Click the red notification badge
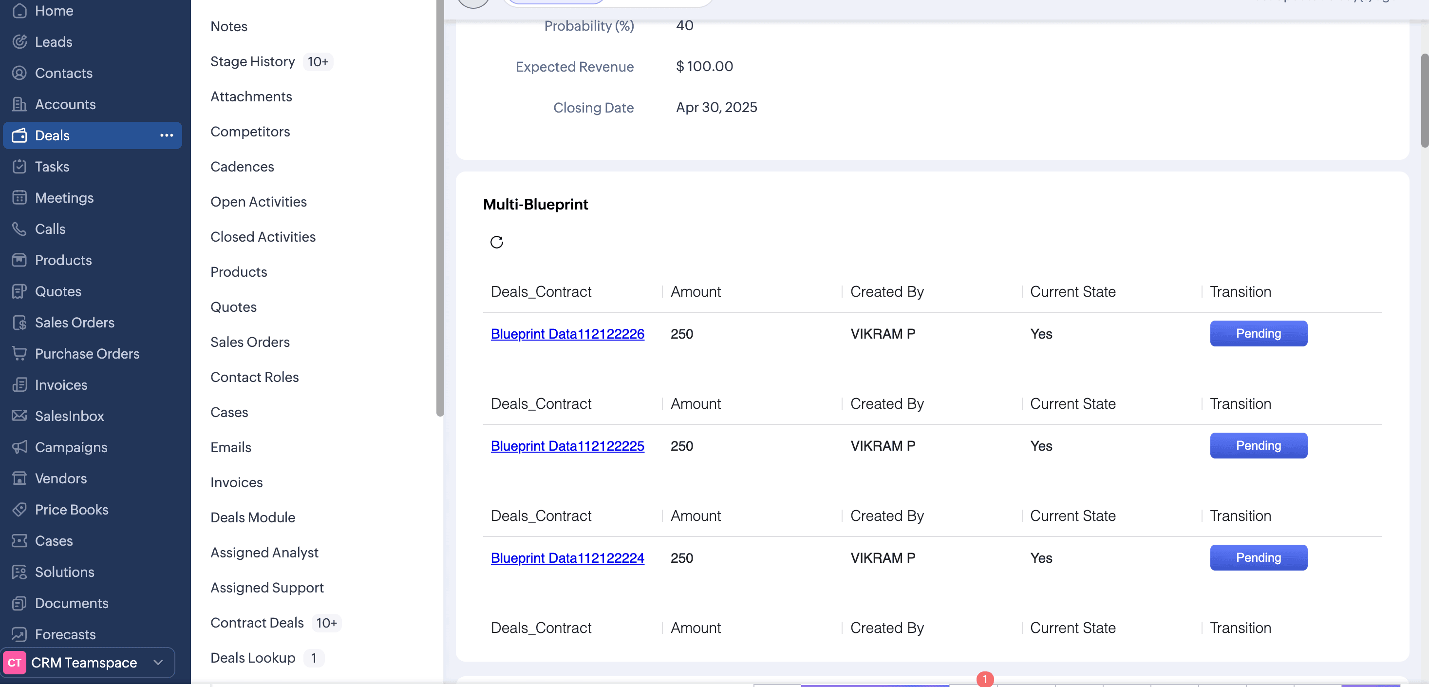Image resolution: width=1429 pixels, height=687 pixels. pos(985,679)
